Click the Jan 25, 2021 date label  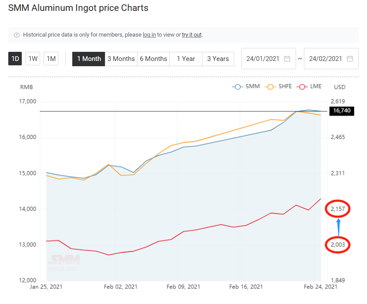point(46,287)
